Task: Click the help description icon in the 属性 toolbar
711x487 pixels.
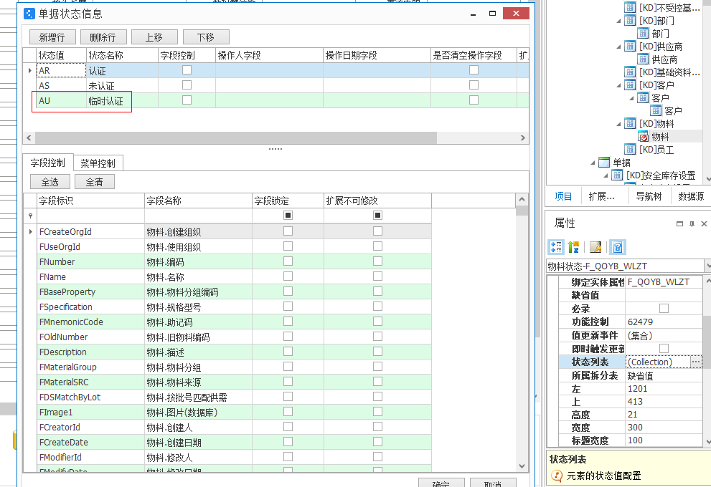Action: click(617, 247)
